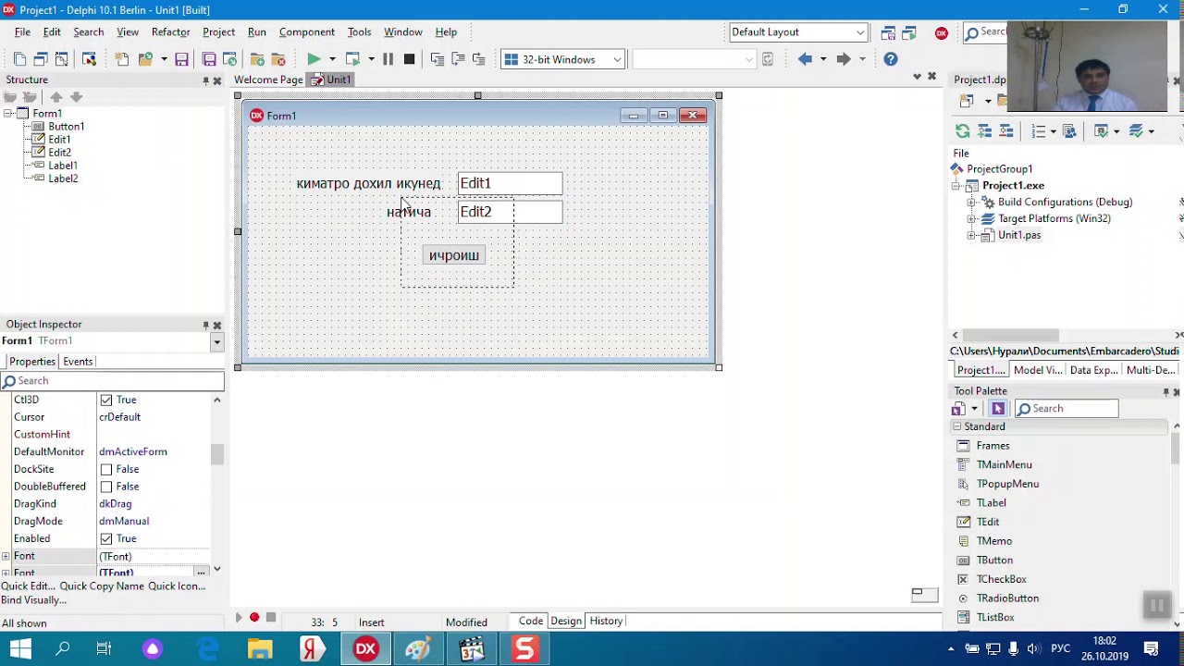Pin the Structure panel
Image resolution: width=1184 pixels, height=666 pixels.
click(205, 80)
